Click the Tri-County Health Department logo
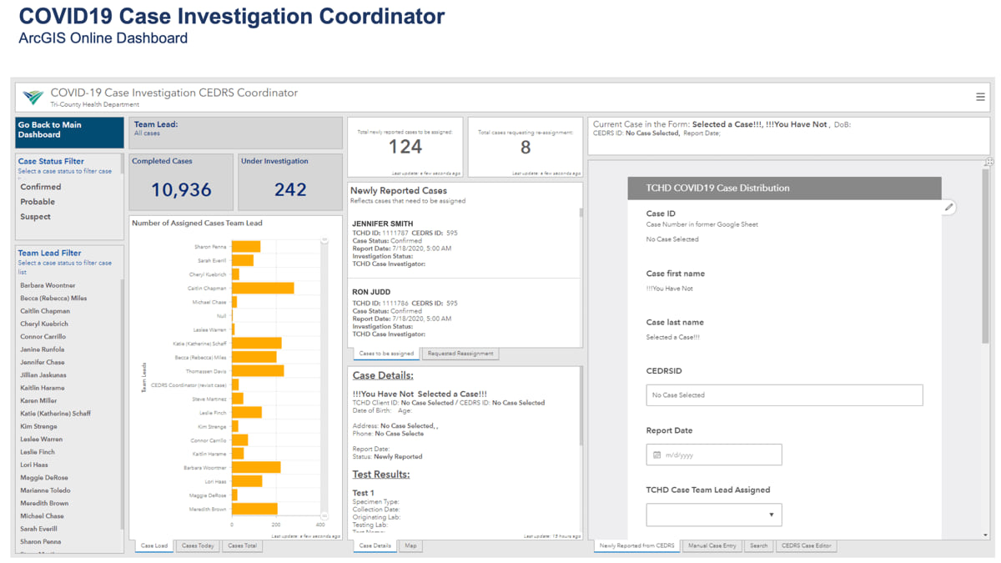 (x=33, y=97)
